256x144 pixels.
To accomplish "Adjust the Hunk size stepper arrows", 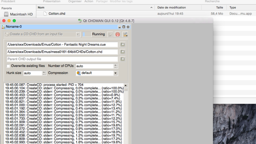I will coord(44,73).
